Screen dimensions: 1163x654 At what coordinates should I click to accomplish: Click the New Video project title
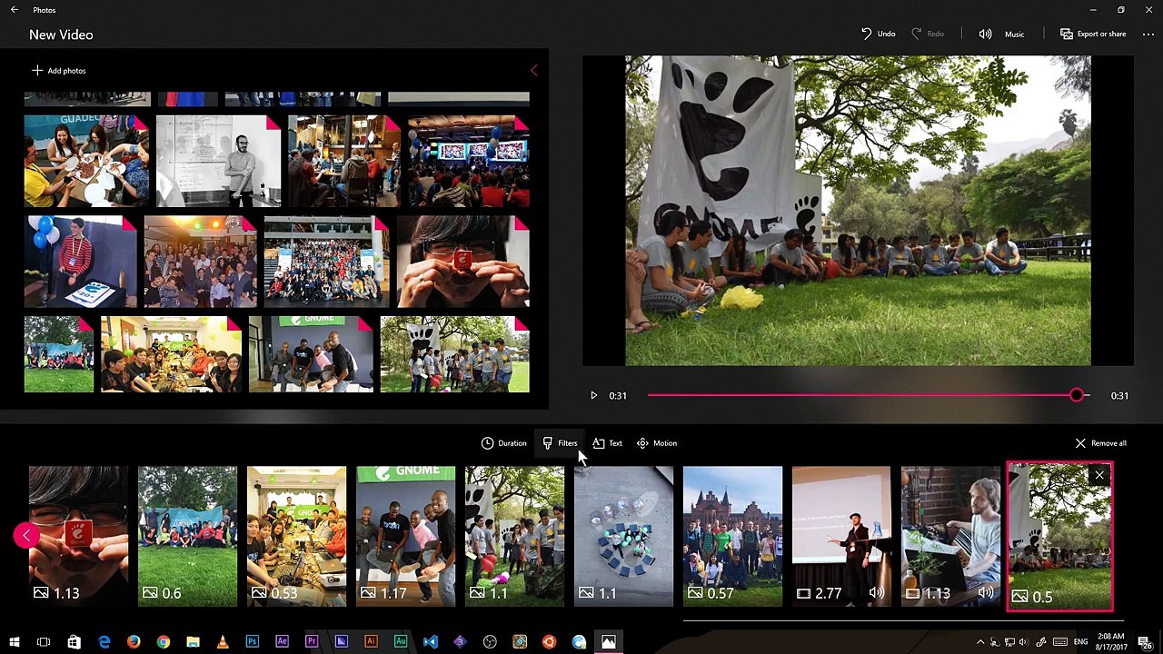point(61,35)
